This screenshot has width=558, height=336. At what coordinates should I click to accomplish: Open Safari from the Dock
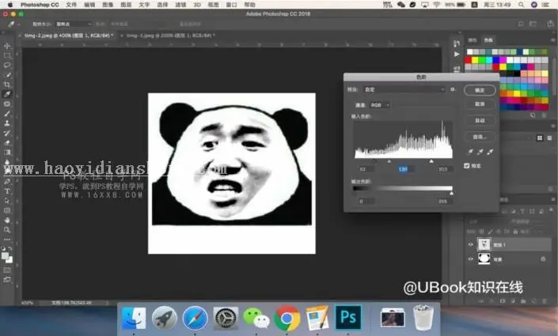pos(195,318)
